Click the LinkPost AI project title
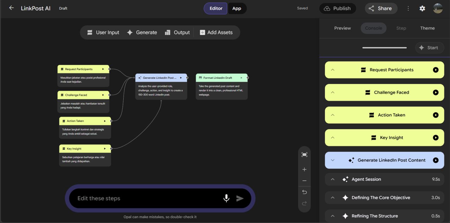The width and height of the screenshot is (450, 223). pyautogui.click(x=36, y=9)
